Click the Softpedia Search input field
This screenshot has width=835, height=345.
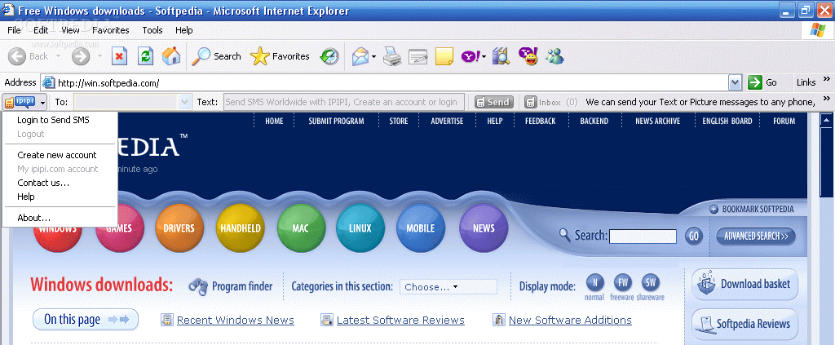[x=643, y=236]
